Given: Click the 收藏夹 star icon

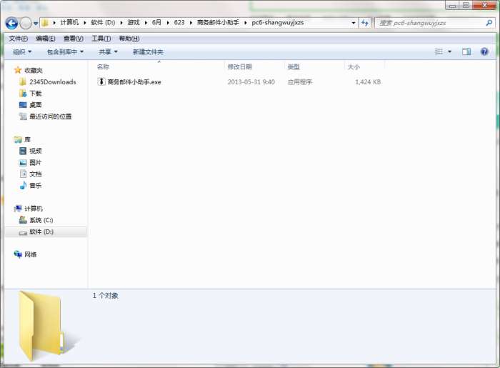Looking at the screenshot, I should [18, 70].
